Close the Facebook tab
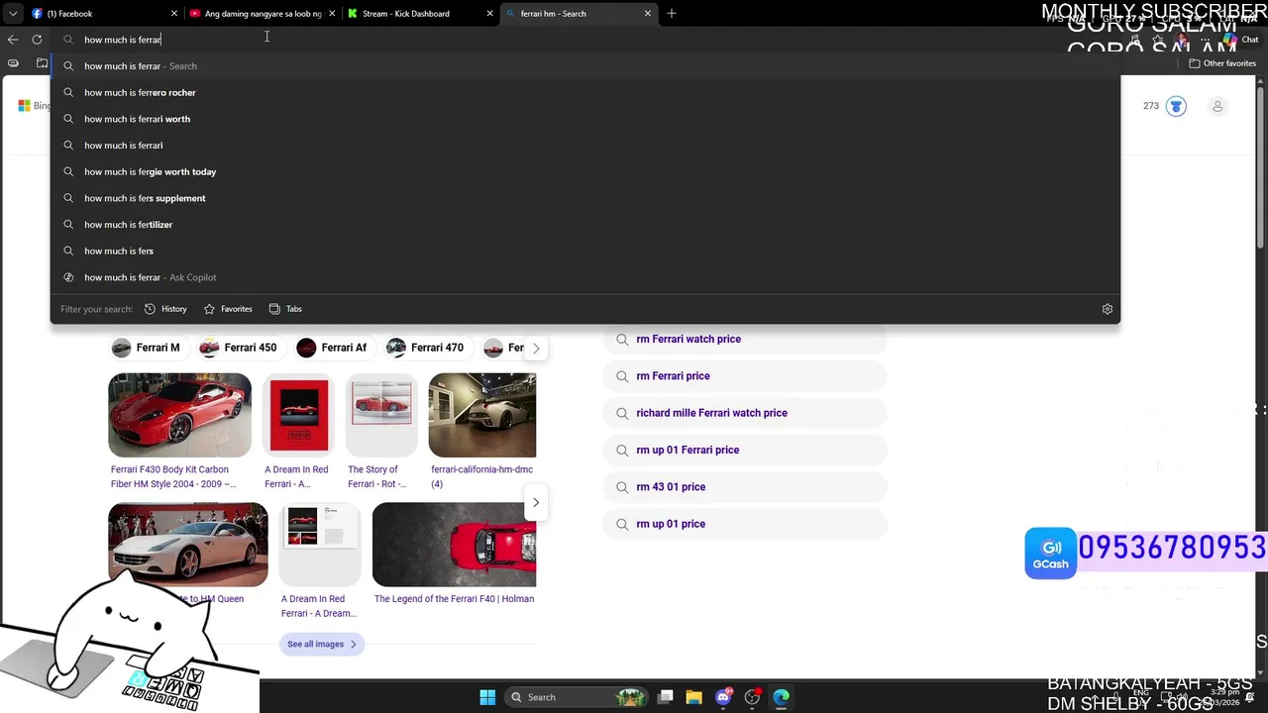The image size is (1268, 713). [x=174, y=14]
